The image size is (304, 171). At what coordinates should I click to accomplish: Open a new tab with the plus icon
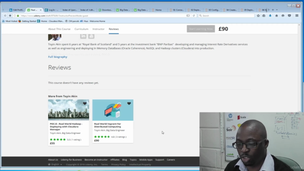(273, 10)
